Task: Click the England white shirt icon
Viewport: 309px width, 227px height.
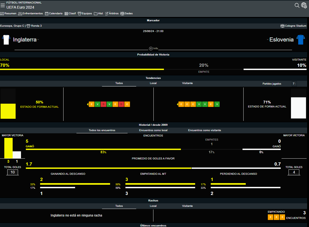Action: point(6,40)
